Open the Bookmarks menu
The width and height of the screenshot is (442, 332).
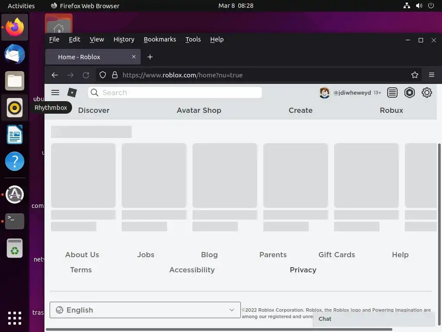point(160,39)
